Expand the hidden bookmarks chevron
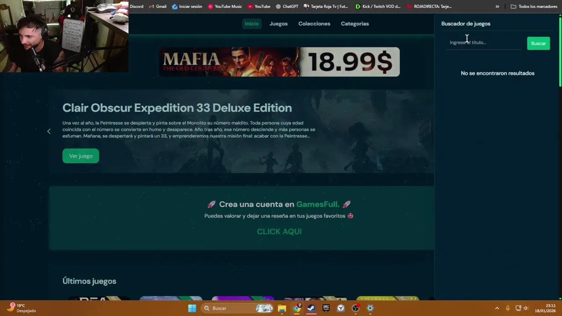 point(497,7)
